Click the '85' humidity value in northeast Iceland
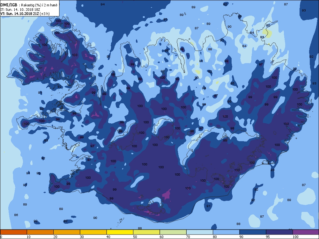 268,25
